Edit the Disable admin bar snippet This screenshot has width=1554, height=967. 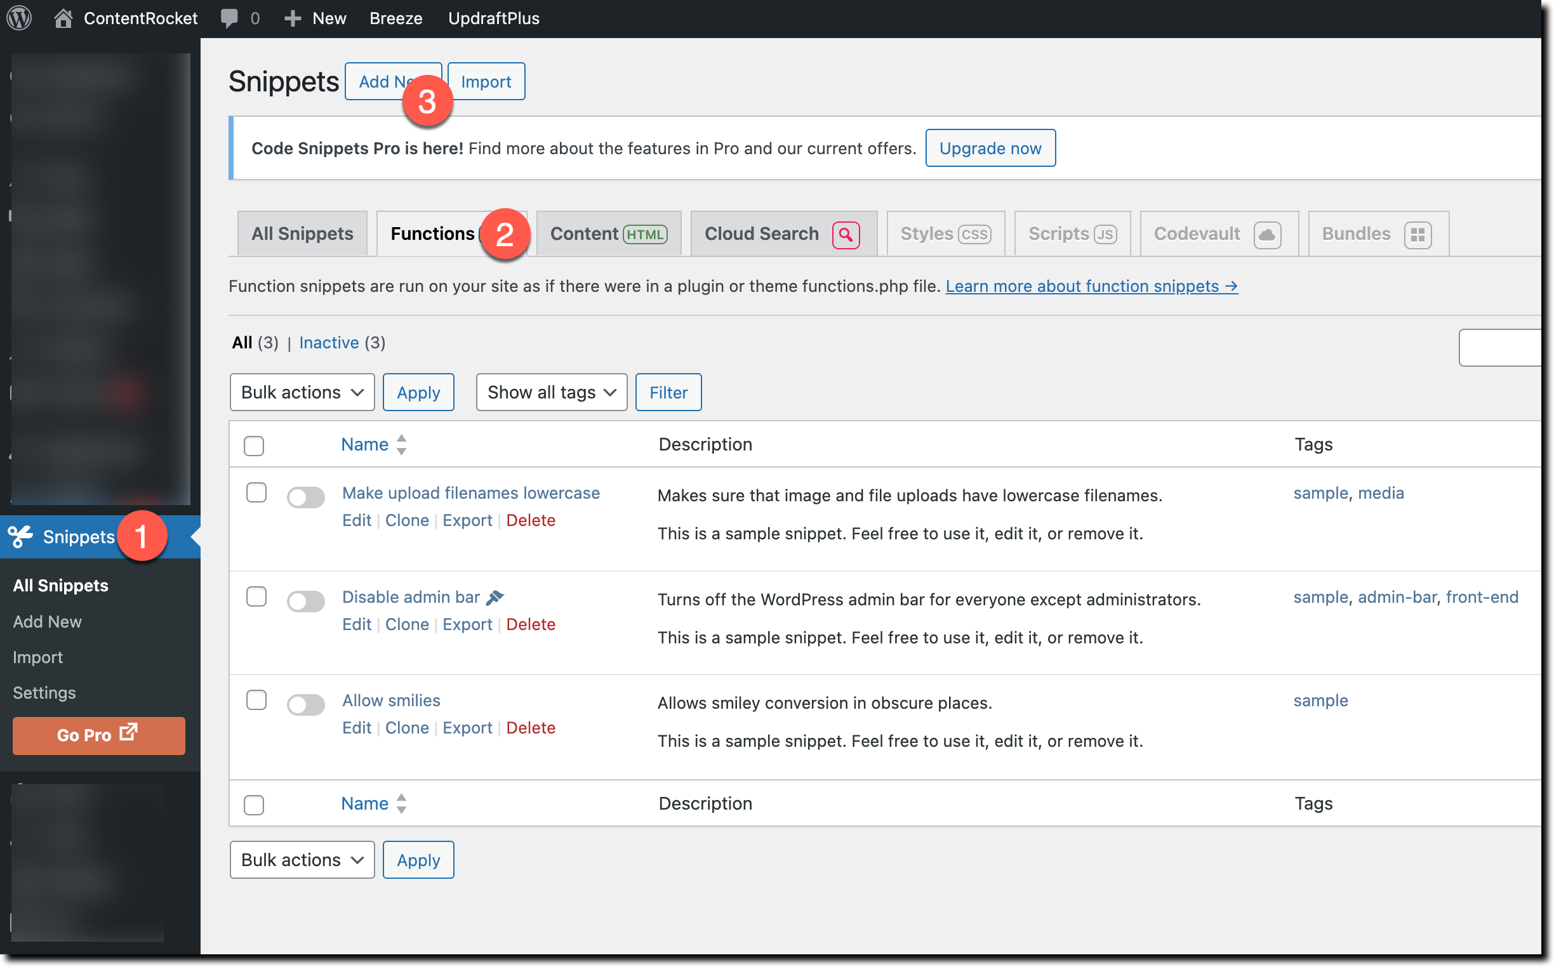click(x=356, y=624)
